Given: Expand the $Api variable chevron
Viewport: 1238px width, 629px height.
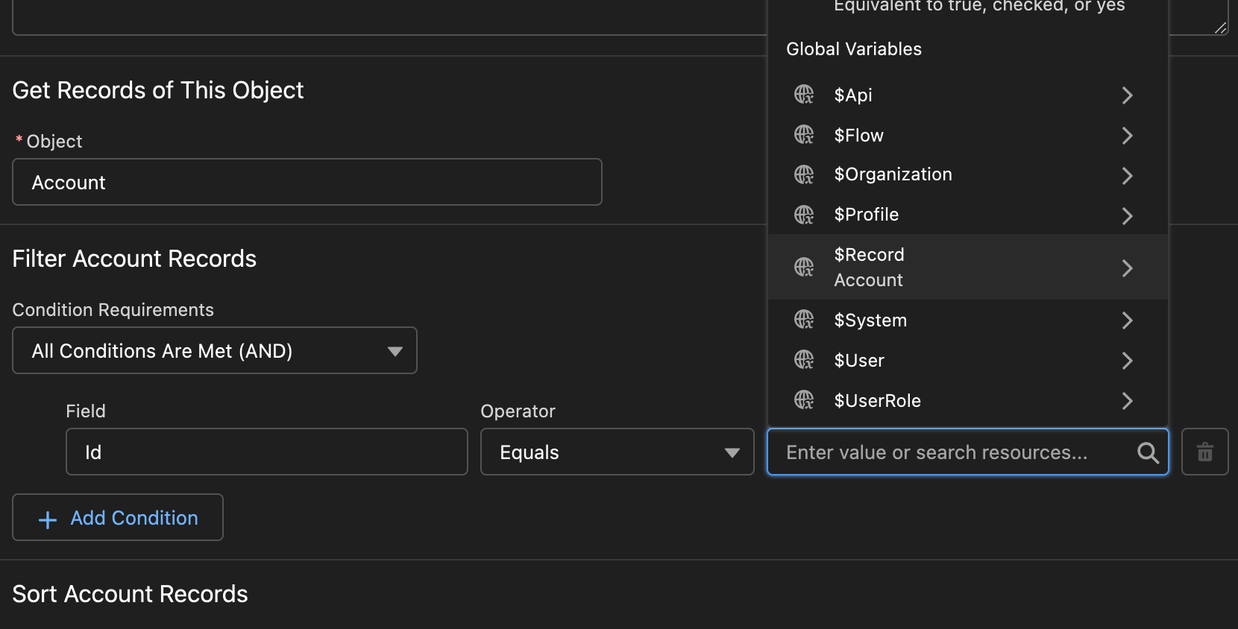Looking at the screenshot, I should click(x=1127, y=95).
